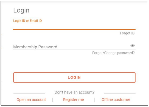
Task: Go to Offline customer
Action: pyautogui.click(x=116, y=100)
